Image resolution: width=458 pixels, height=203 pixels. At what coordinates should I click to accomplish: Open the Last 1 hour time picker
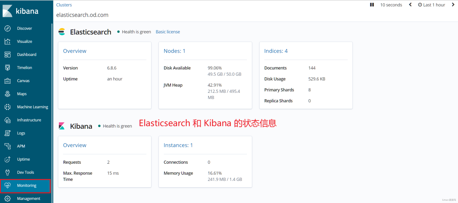click(x=431, y=5)
